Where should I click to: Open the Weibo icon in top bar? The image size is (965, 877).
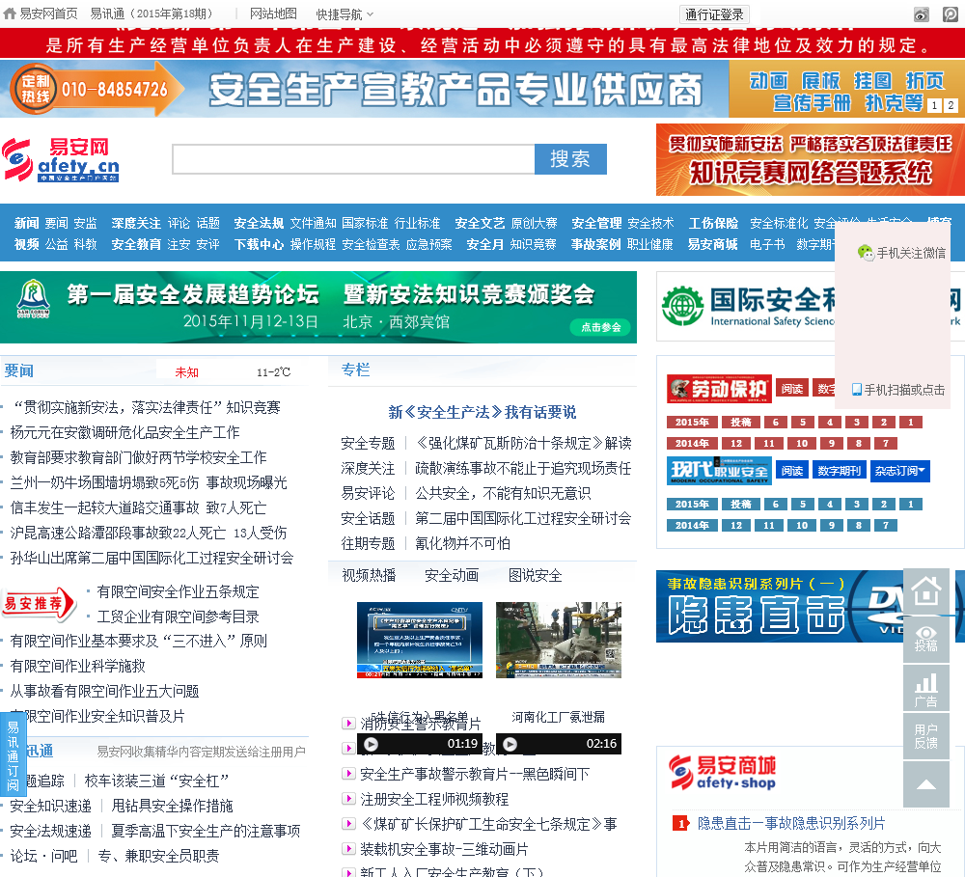[921, 14]
